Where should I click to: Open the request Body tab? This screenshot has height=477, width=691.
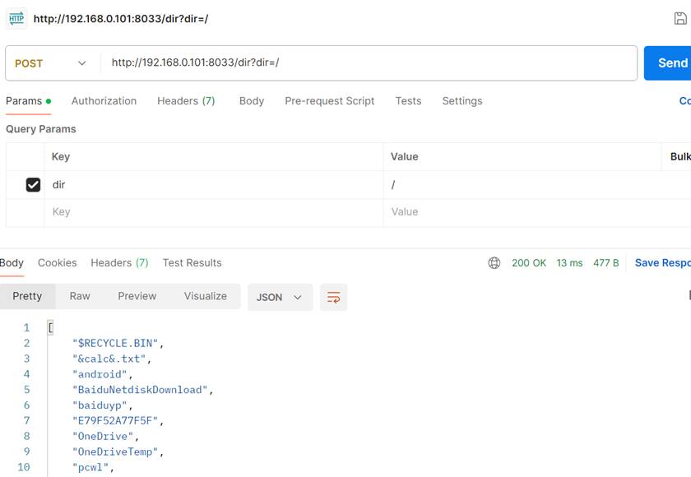pyautogui.click(x=252, y=101)
